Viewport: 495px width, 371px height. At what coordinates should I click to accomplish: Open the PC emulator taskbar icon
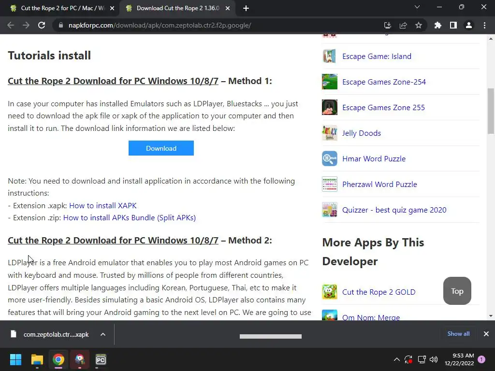(x=101, y=359)
